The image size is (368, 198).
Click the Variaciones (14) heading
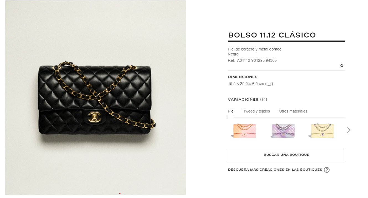248,99
